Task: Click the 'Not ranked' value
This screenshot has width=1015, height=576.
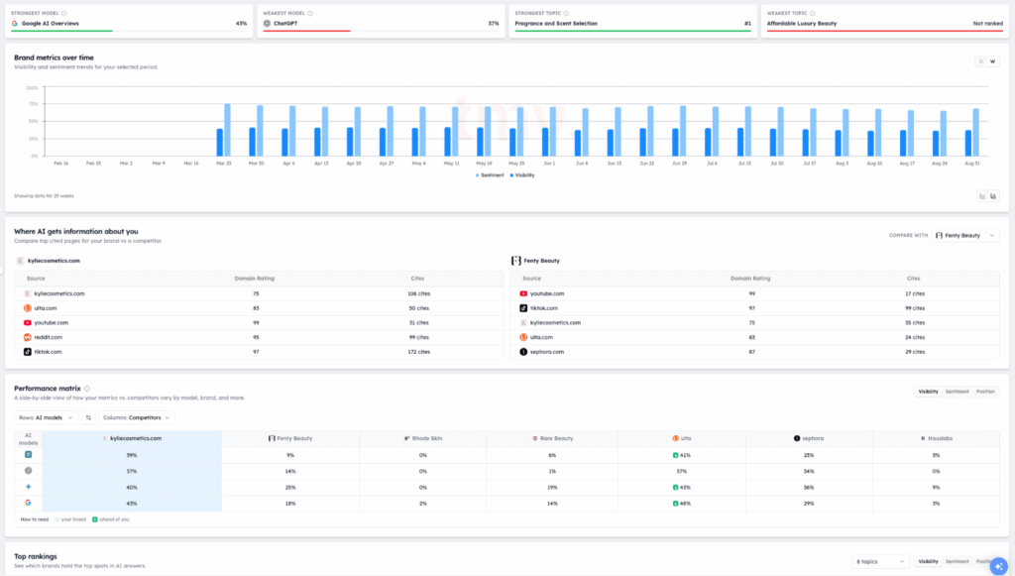Action: (988, 24)
